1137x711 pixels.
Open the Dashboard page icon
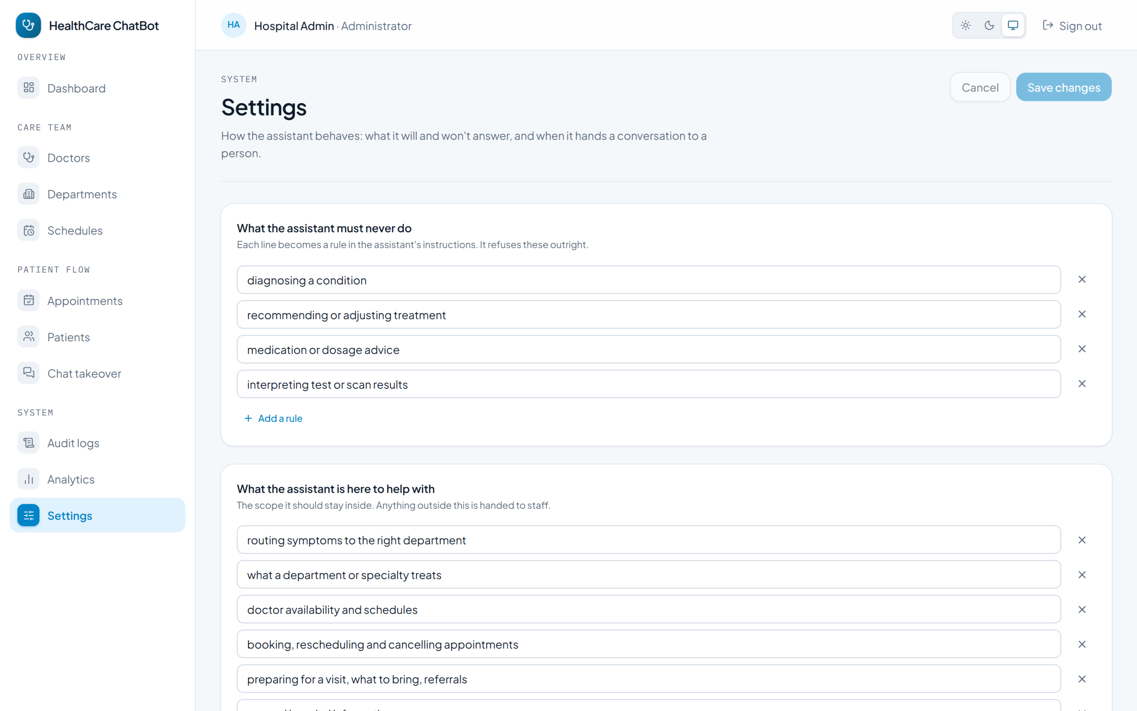(x=29, y=88)
